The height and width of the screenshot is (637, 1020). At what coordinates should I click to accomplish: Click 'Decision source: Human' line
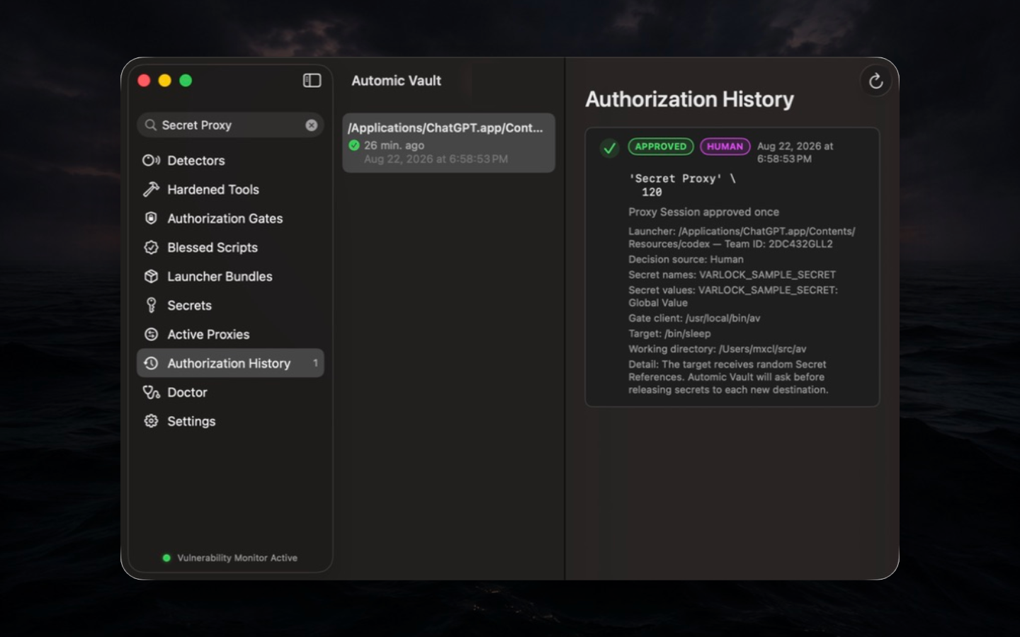(686, 260)
